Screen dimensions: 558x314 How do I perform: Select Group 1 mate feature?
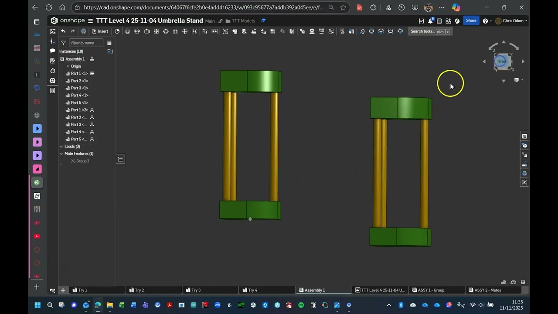click(82, 161)
